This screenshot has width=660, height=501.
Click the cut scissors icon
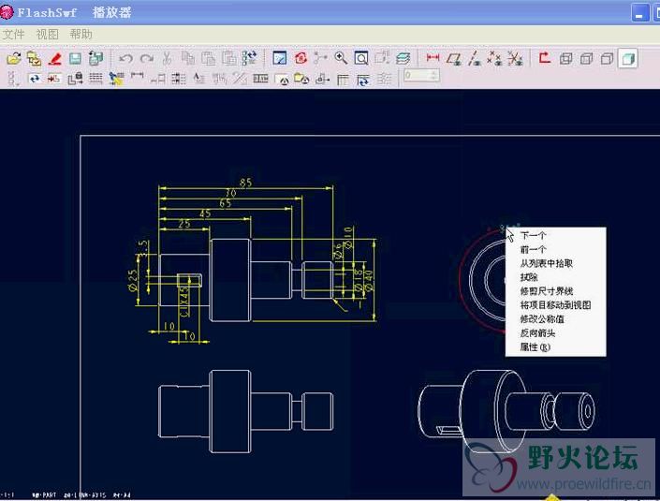click(x=167, y=58)
